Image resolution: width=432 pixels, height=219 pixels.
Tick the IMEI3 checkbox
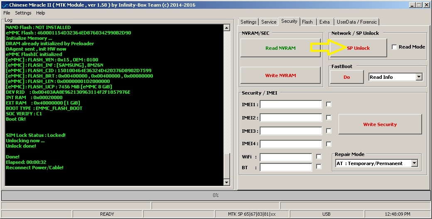pos(329,131)
